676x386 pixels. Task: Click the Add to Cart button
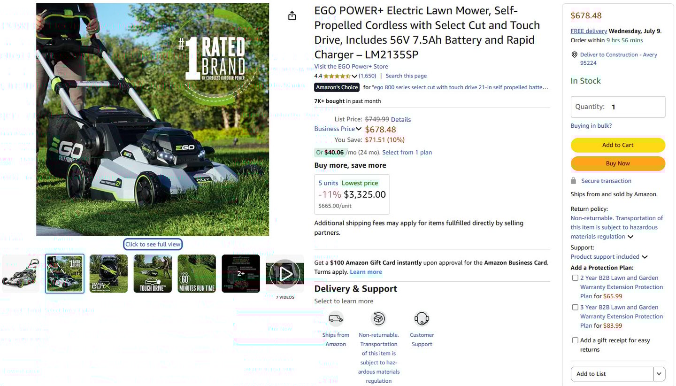(x=618, y=145)
